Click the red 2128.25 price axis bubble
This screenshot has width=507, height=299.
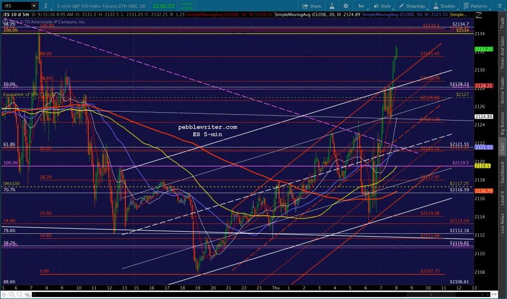(x=484, y=85)
